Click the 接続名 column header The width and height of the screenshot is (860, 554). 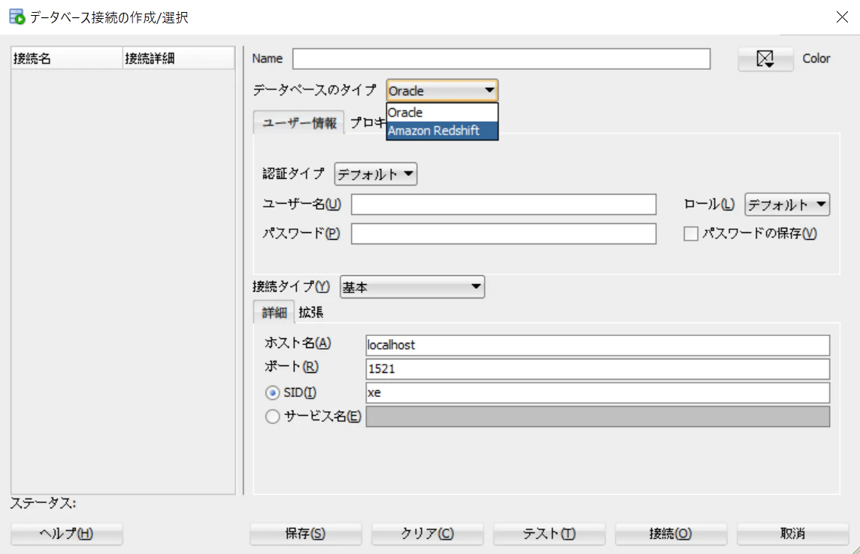coord(66,58)
